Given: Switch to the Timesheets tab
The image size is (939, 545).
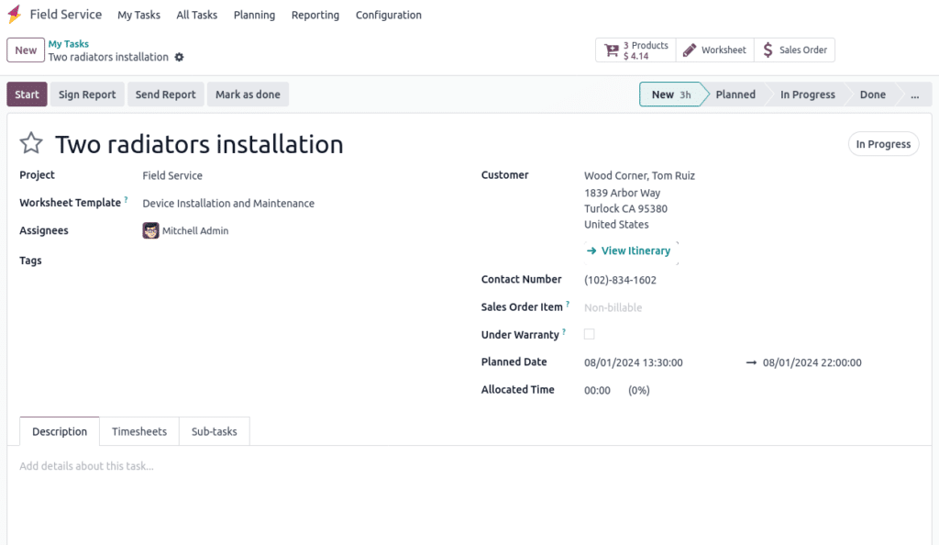Looking at the screenshot, I should pyautogui.click(x=139, y=431).
